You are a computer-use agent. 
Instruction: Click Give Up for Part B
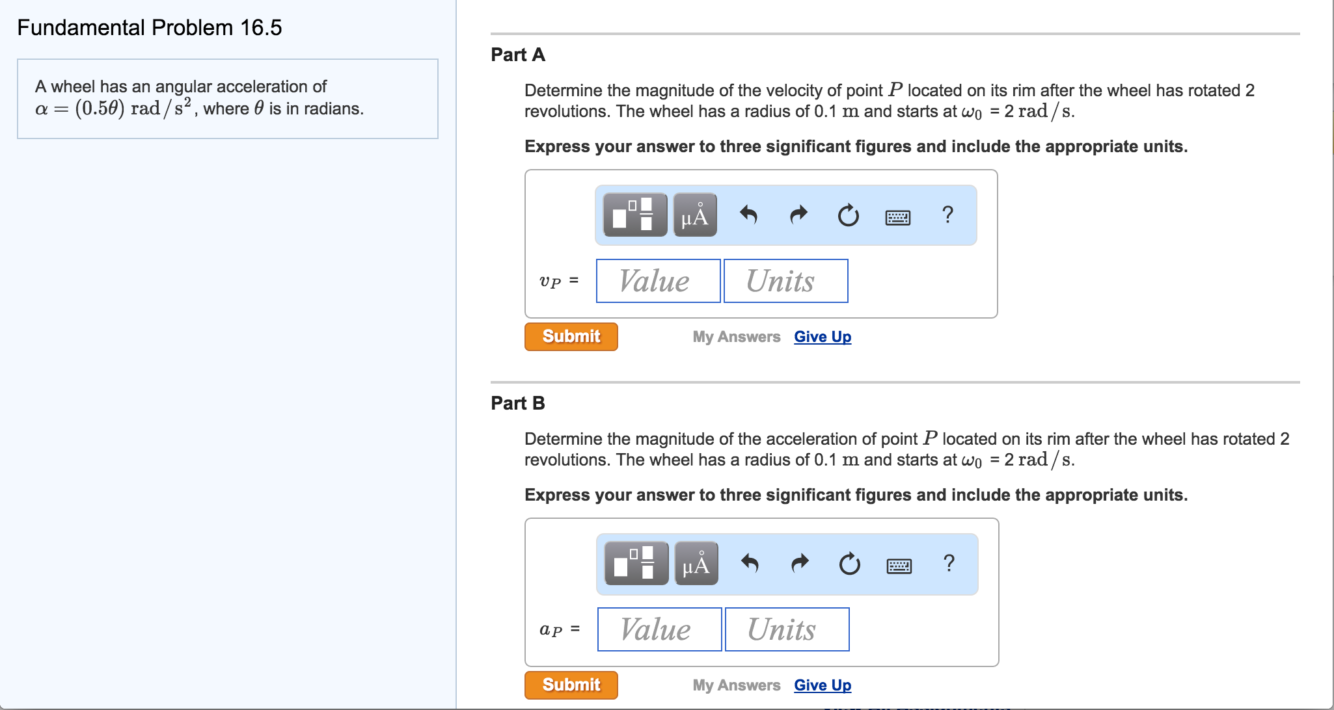click(822, 685)
